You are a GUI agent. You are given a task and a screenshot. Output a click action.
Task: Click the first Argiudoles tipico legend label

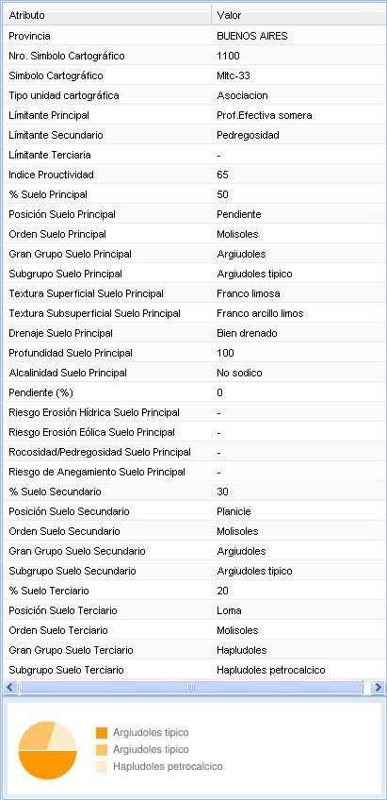coord(151,733)
